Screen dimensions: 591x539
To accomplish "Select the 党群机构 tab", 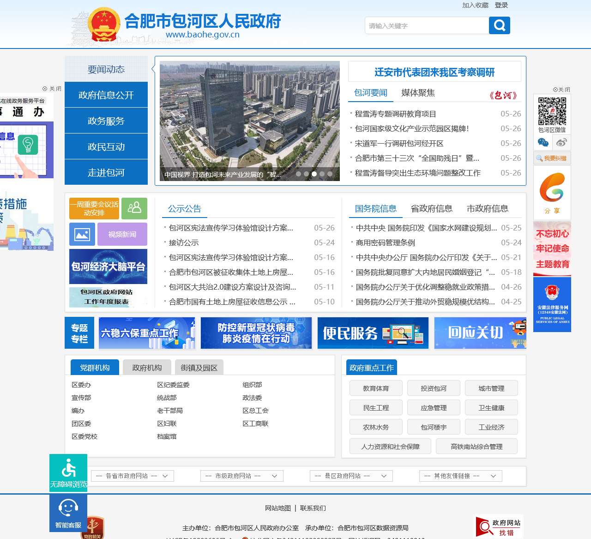I will tap(95, 368).
